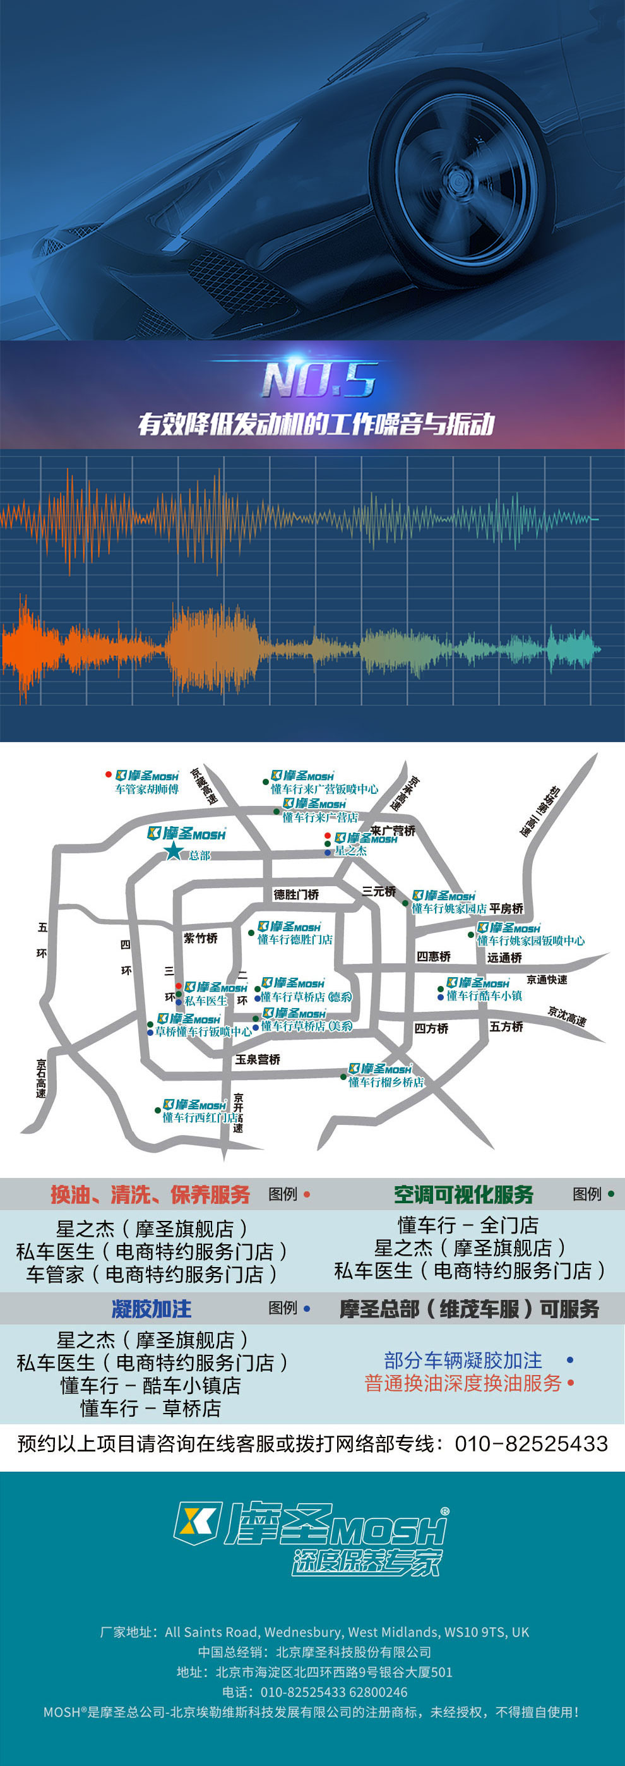
Task: Click the 紫竹桥 map label
Action: (200, 938)
